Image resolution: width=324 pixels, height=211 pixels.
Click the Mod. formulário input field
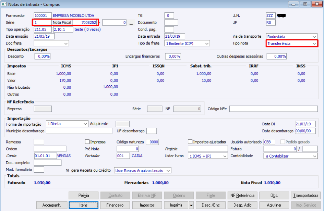39,170
